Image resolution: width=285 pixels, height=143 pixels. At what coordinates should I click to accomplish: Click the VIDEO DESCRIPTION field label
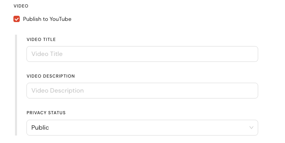(x=51, y=76)
